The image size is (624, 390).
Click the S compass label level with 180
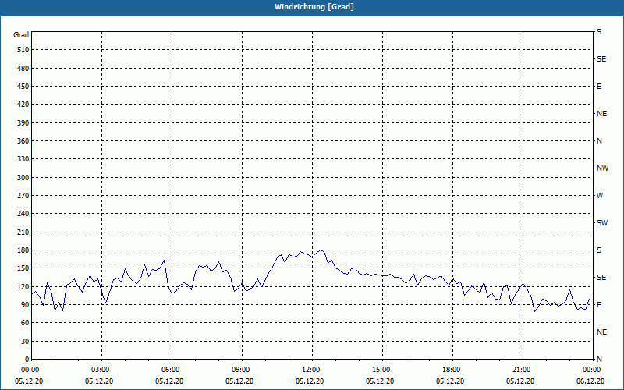coord(599,250)
